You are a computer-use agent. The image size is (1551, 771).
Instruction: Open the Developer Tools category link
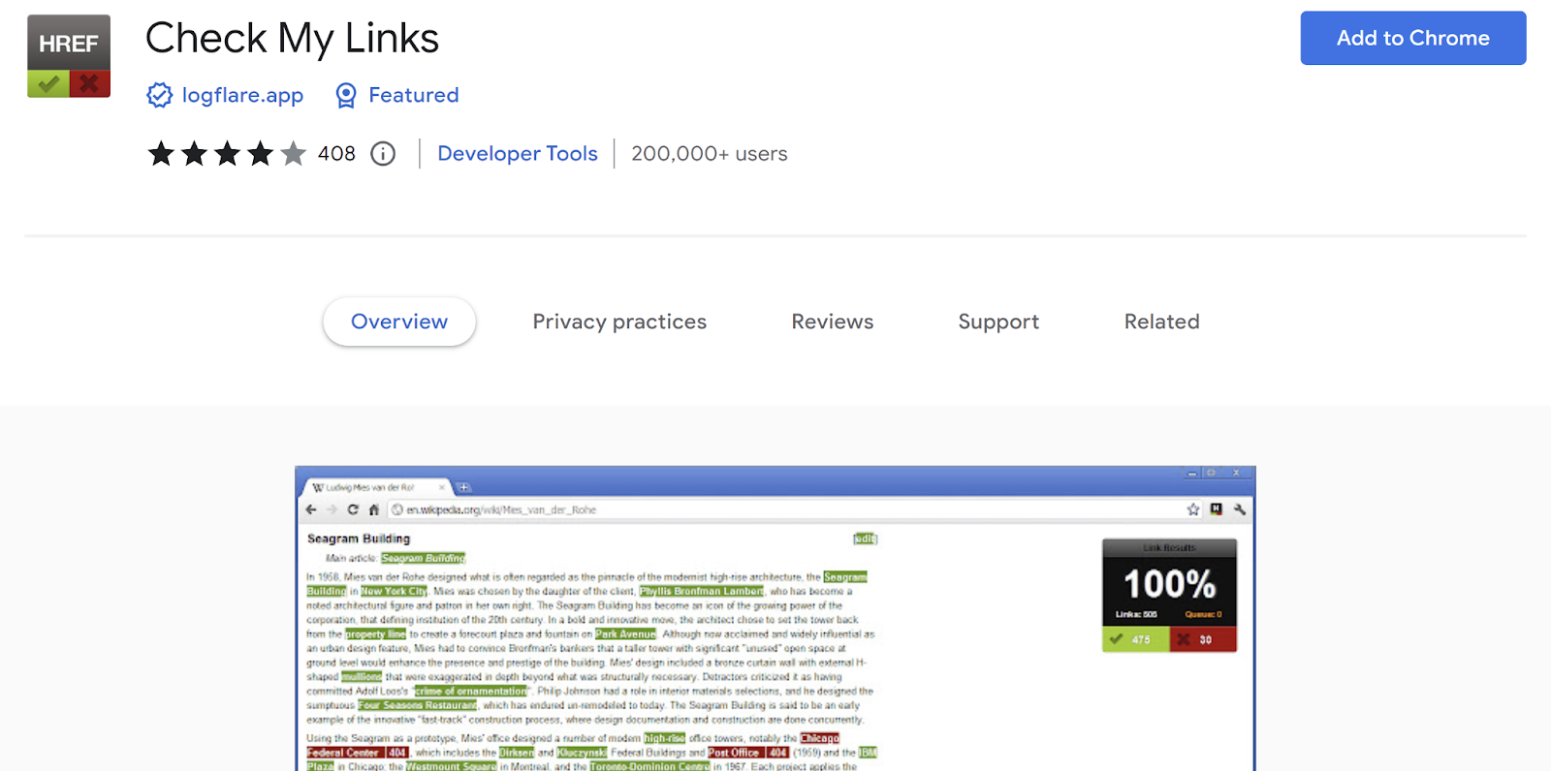(x=518, y=154)
